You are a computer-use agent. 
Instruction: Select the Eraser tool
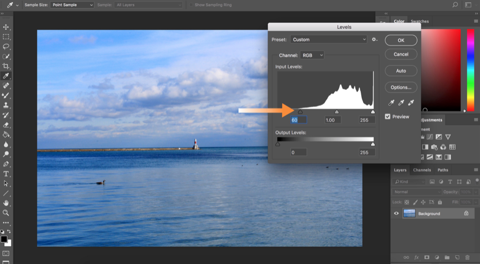point(6,125)
